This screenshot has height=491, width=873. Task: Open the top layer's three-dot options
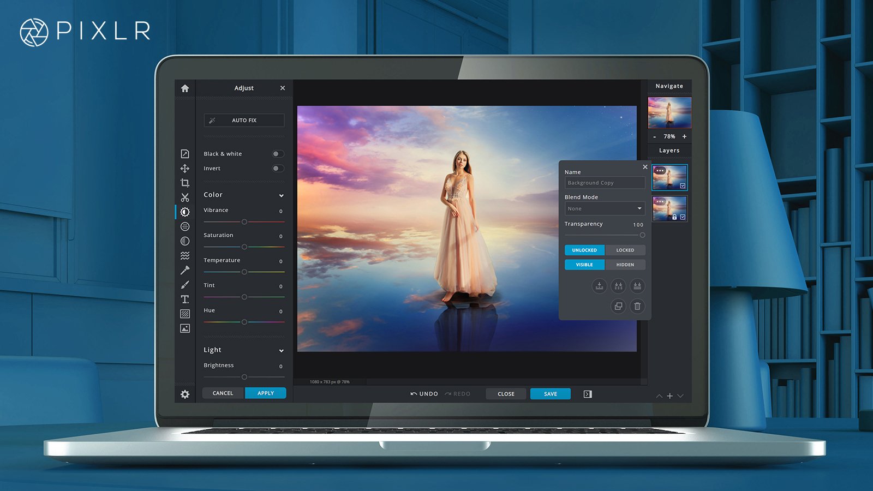coord(660,171)
